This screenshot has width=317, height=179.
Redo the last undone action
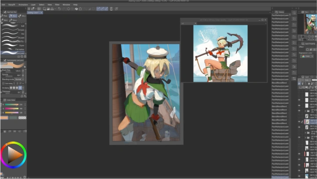tap(63, 9)
